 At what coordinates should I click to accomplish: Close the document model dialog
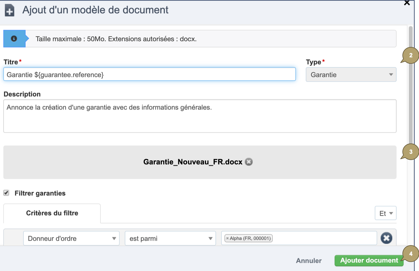coord(407,3)
